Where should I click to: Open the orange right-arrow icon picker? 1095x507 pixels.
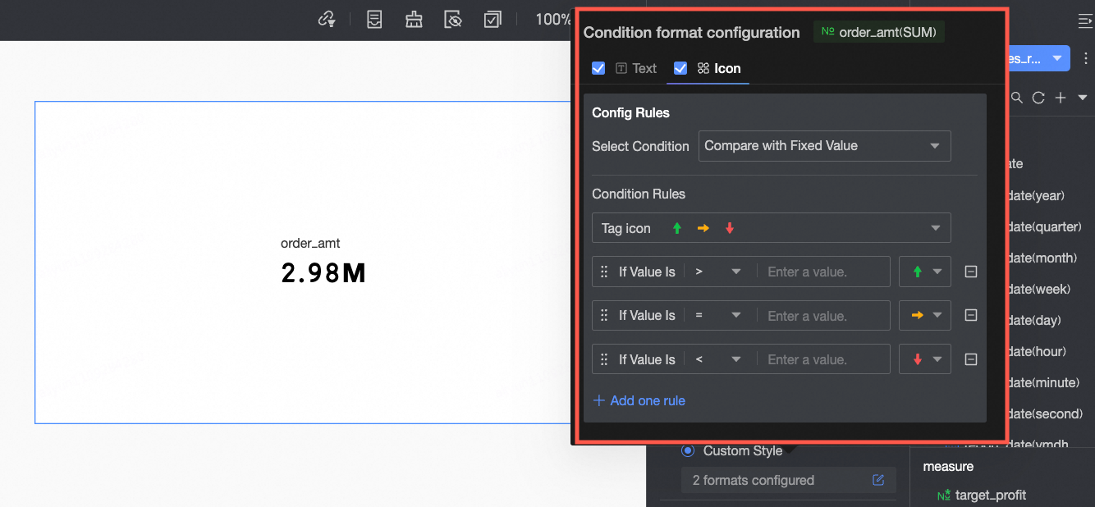[925, 315]
